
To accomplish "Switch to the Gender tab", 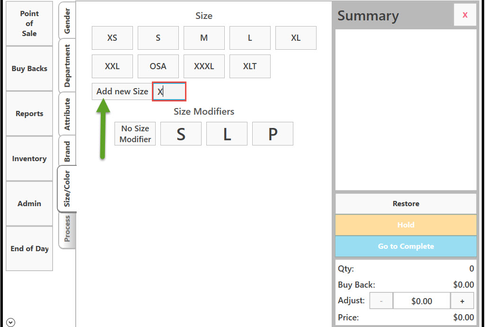I will [x=67, y=21].
